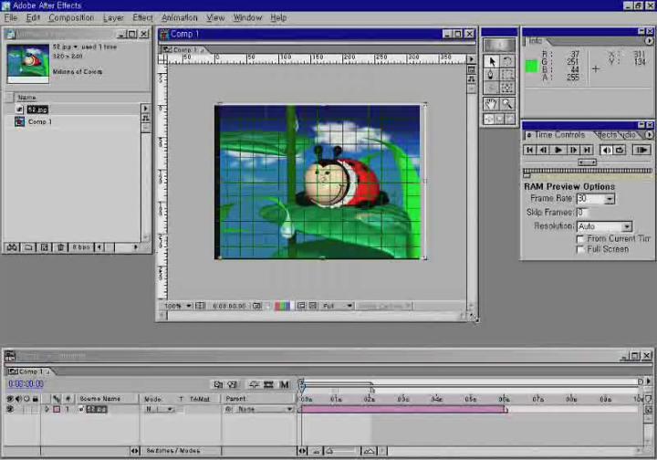Click the trash delete icon in Project window
The image size is (657, 460).
tap(60, 247)
